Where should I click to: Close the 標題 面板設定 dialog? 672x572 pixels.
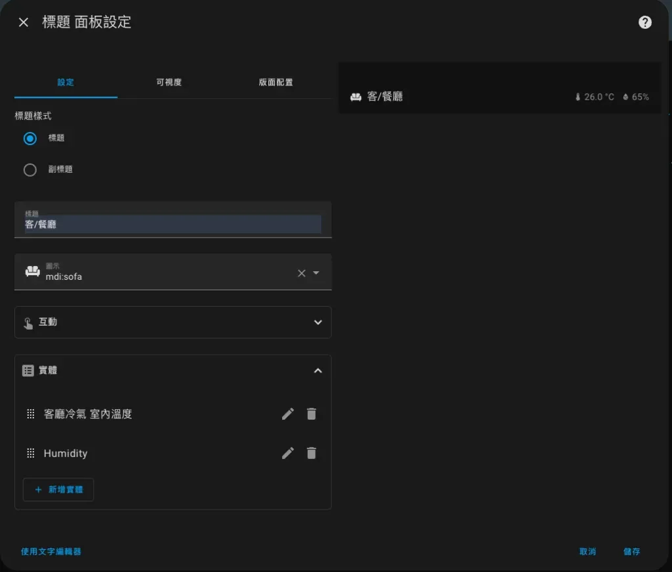pyautogui.click(x=24, y=22)
